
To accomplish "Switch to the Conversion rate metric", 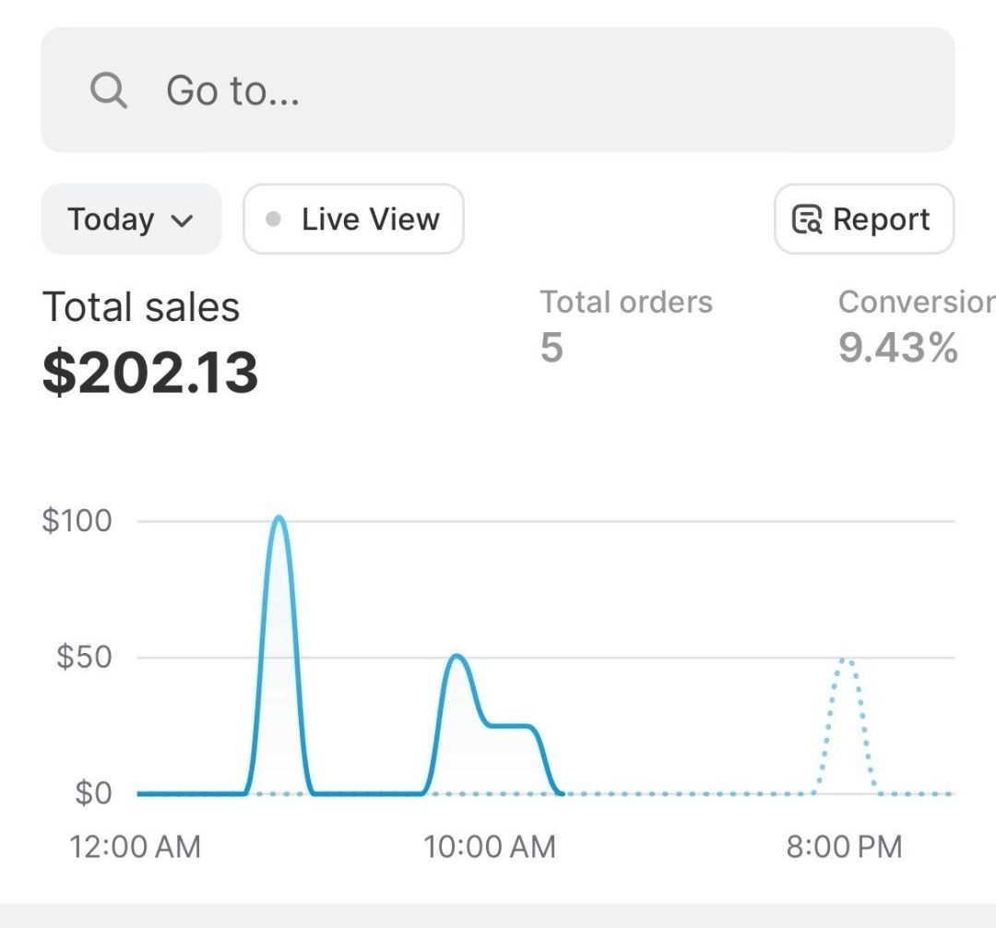I will click(913, 302).
